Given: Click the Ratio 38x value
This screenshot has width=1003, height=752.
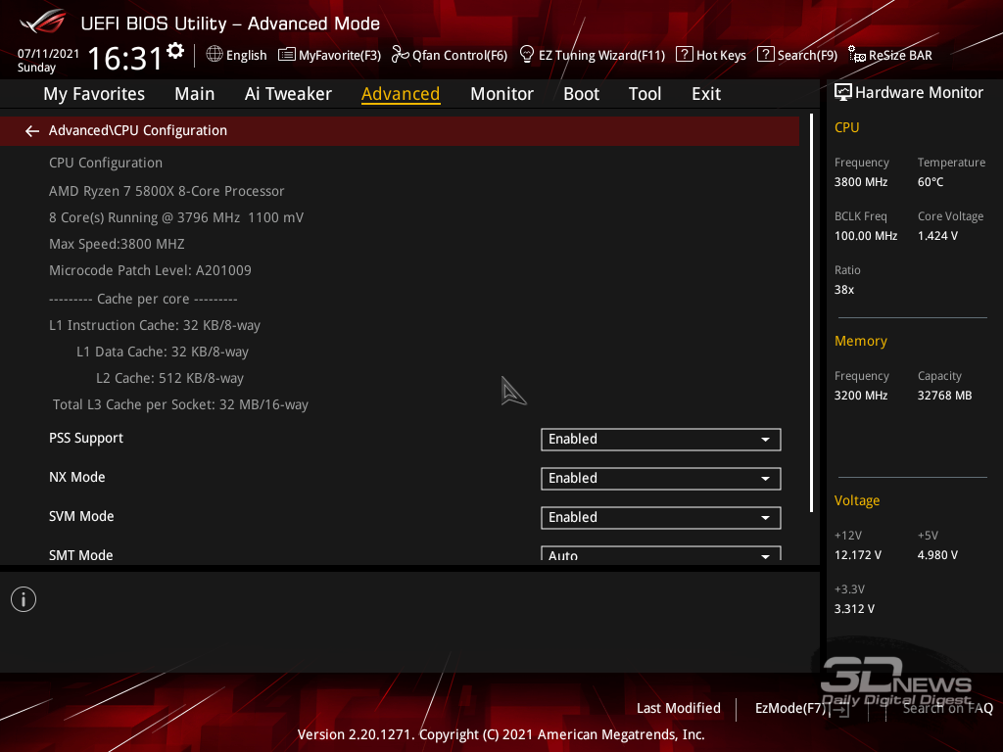Looking at the screenshot, I should pos(843,290).
